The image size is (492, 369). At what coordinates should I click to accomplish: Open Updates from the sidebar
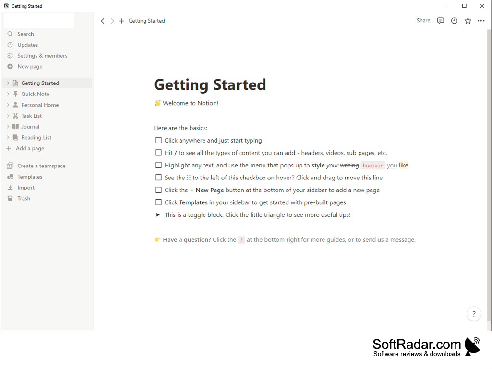click(28, 45)
